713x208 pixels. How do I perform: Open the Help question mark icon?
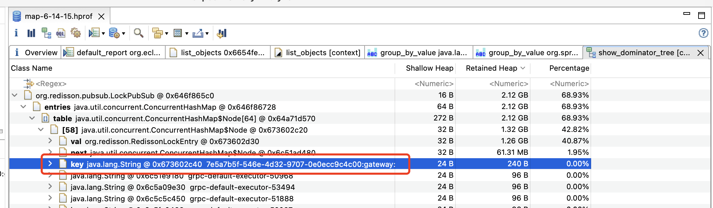click(x=703, y=33)
